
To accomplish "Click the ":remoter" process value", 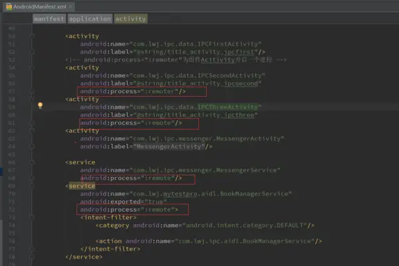I will click(x=160, y=91).
